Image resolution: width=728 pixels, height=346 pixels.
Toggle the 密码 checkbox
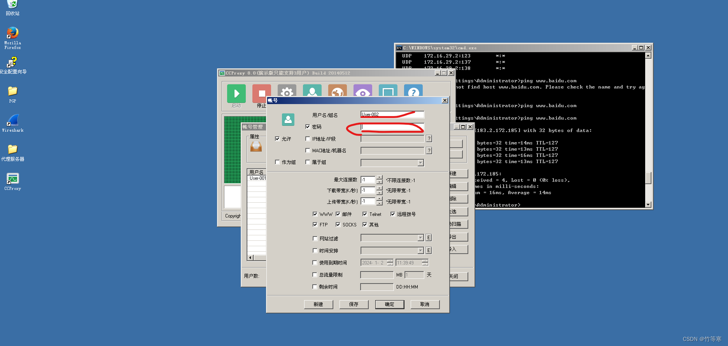tap(308, 127)
